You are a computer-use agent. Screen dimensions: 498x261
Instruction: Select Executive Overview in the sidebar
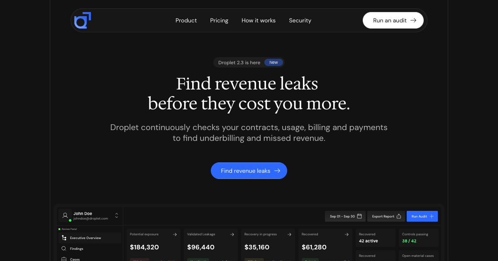(x=90, y=238)
